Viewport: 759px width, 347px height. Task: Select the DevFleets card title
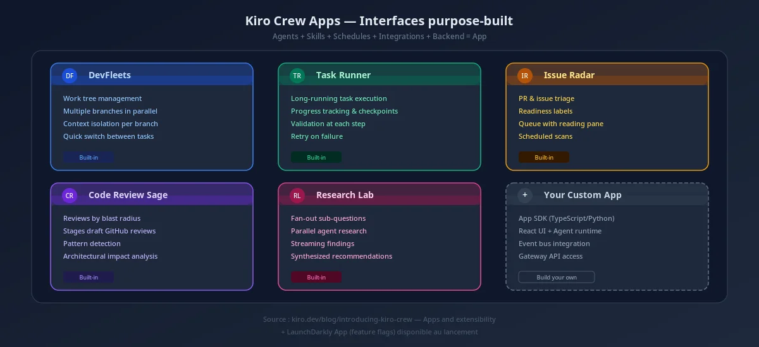point(109,75)
